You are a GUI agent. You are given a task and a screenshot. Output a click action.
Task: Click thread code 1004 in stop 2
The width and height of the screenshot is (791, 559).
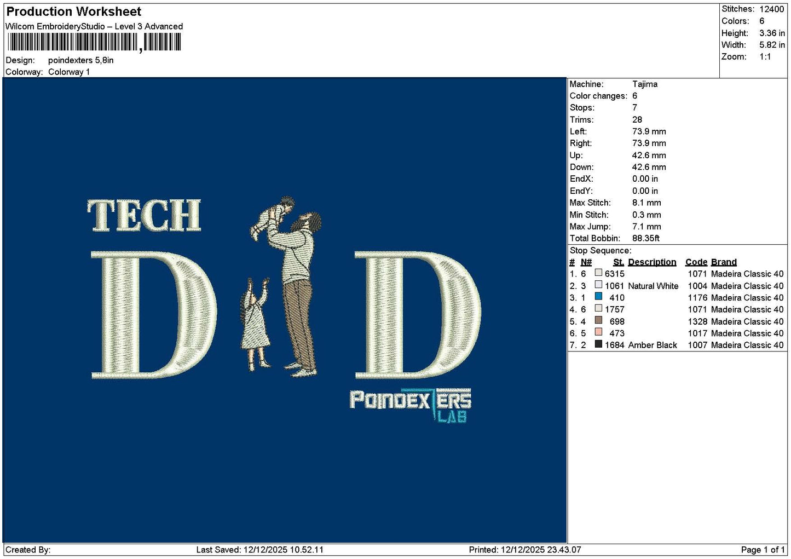(697, 286)
